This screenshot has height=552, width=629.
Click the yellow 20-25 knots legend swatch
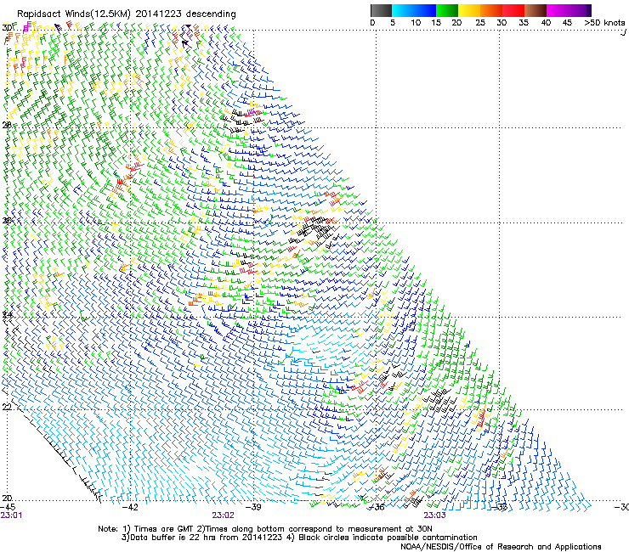(x=469, y=10)
